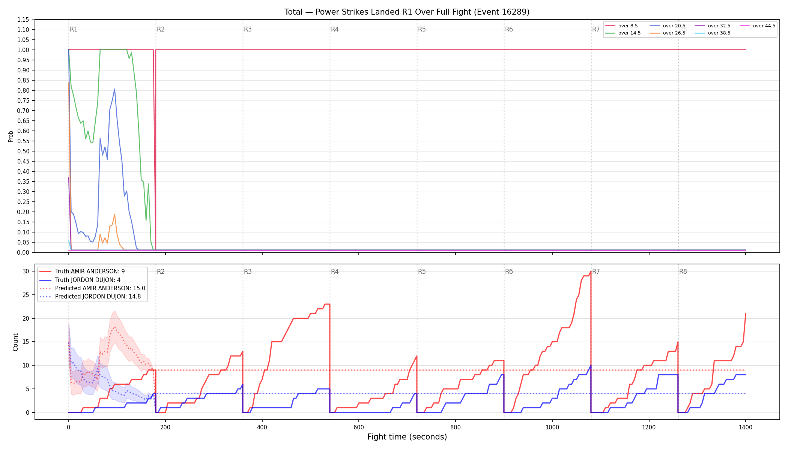The image size is (788, 450).
Task: Click the R2 round label in the count chart
Action: pyautogui.click(x=161, y=271)
